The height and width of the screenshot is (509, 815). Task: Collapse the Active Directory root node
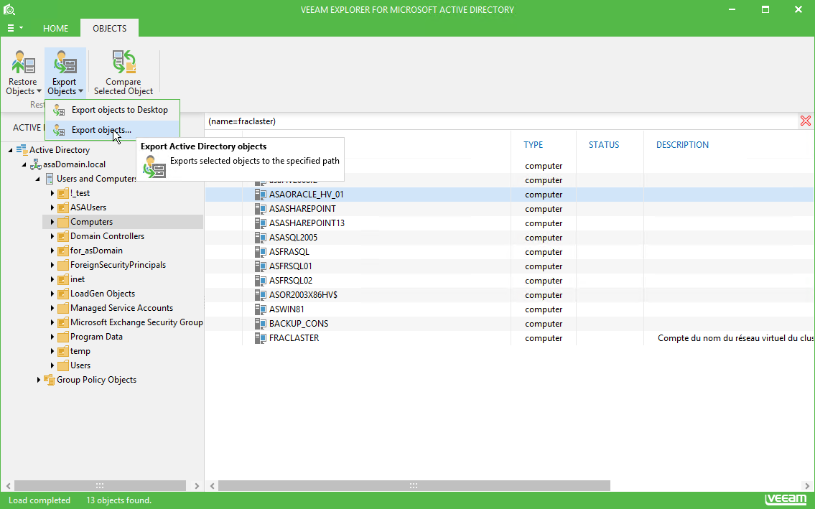point(10,150)
